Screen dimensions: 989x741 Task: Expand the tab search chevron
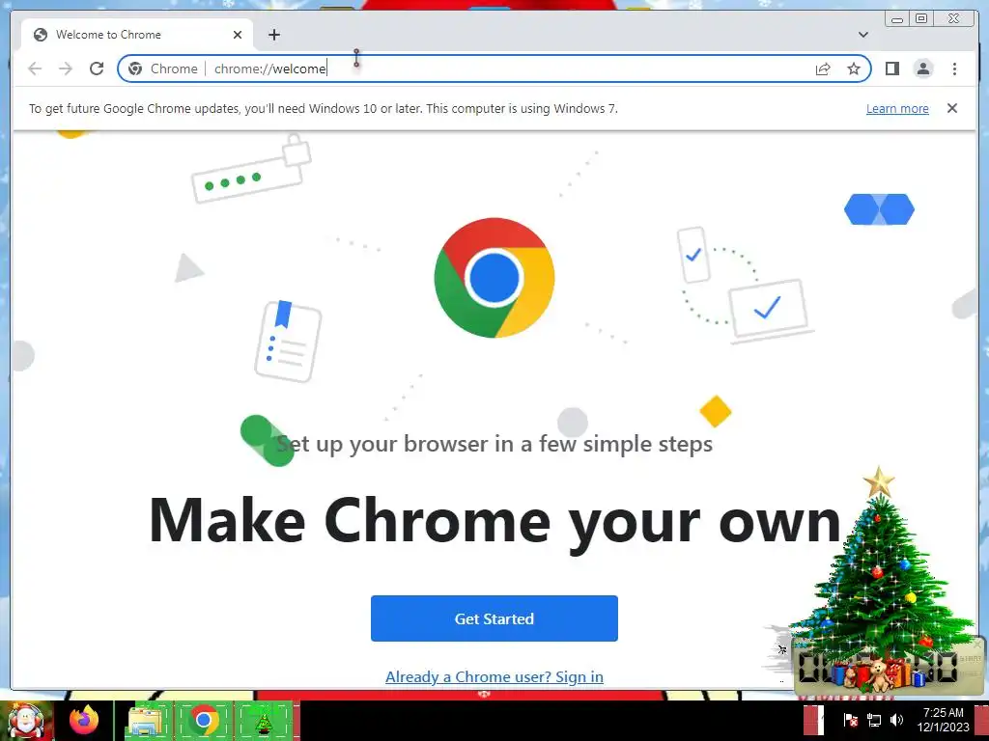point(863,35)
